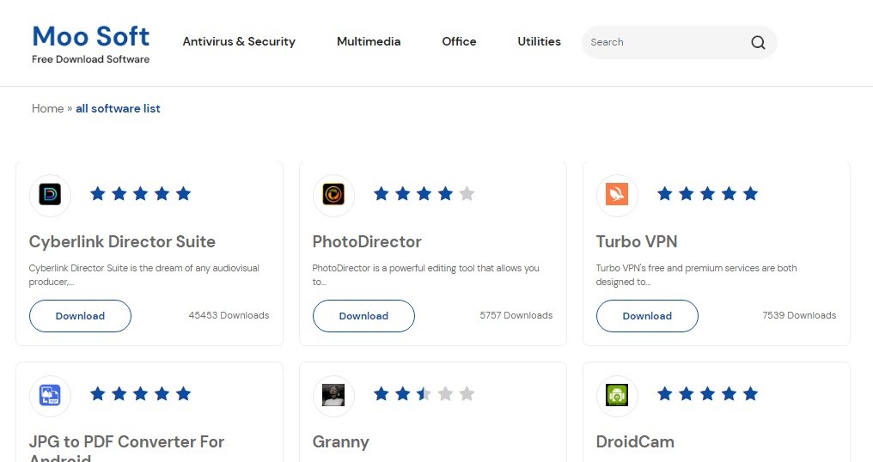Click '45453 Downloads' text
This screenshot has width=873, height=462.
[x=229, y=315]
